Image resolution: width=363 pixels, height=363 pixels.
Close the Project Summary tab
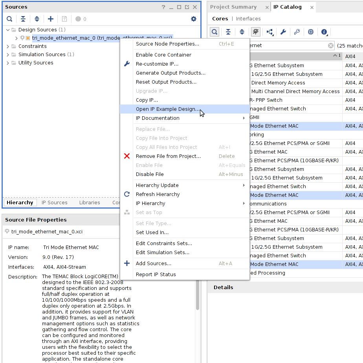(267, 7)
